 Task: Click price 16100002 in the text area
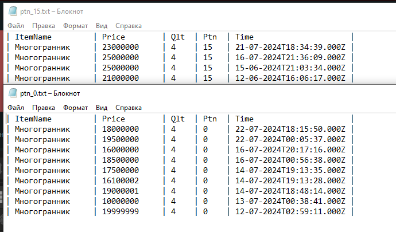pyautogui.click(x=121, y=180)
